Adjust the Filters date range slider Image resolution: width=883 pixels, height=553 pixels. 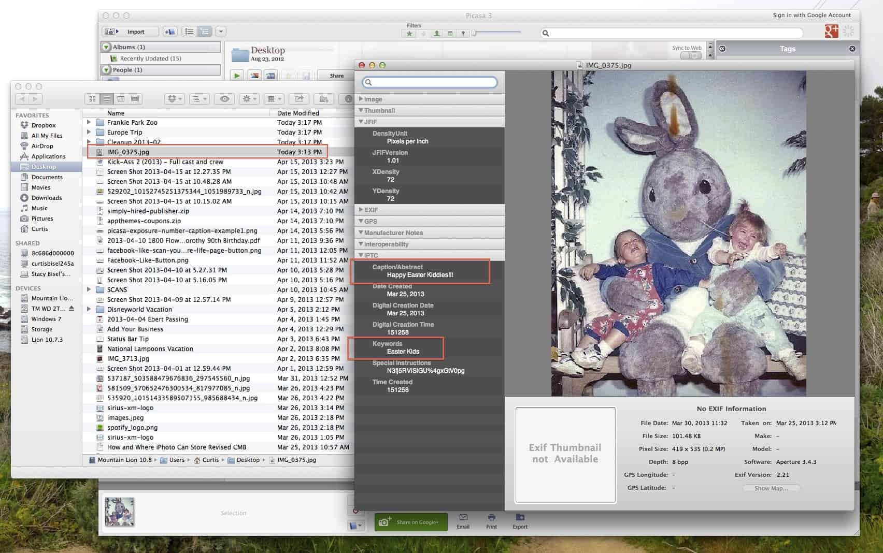pos(474,33)
